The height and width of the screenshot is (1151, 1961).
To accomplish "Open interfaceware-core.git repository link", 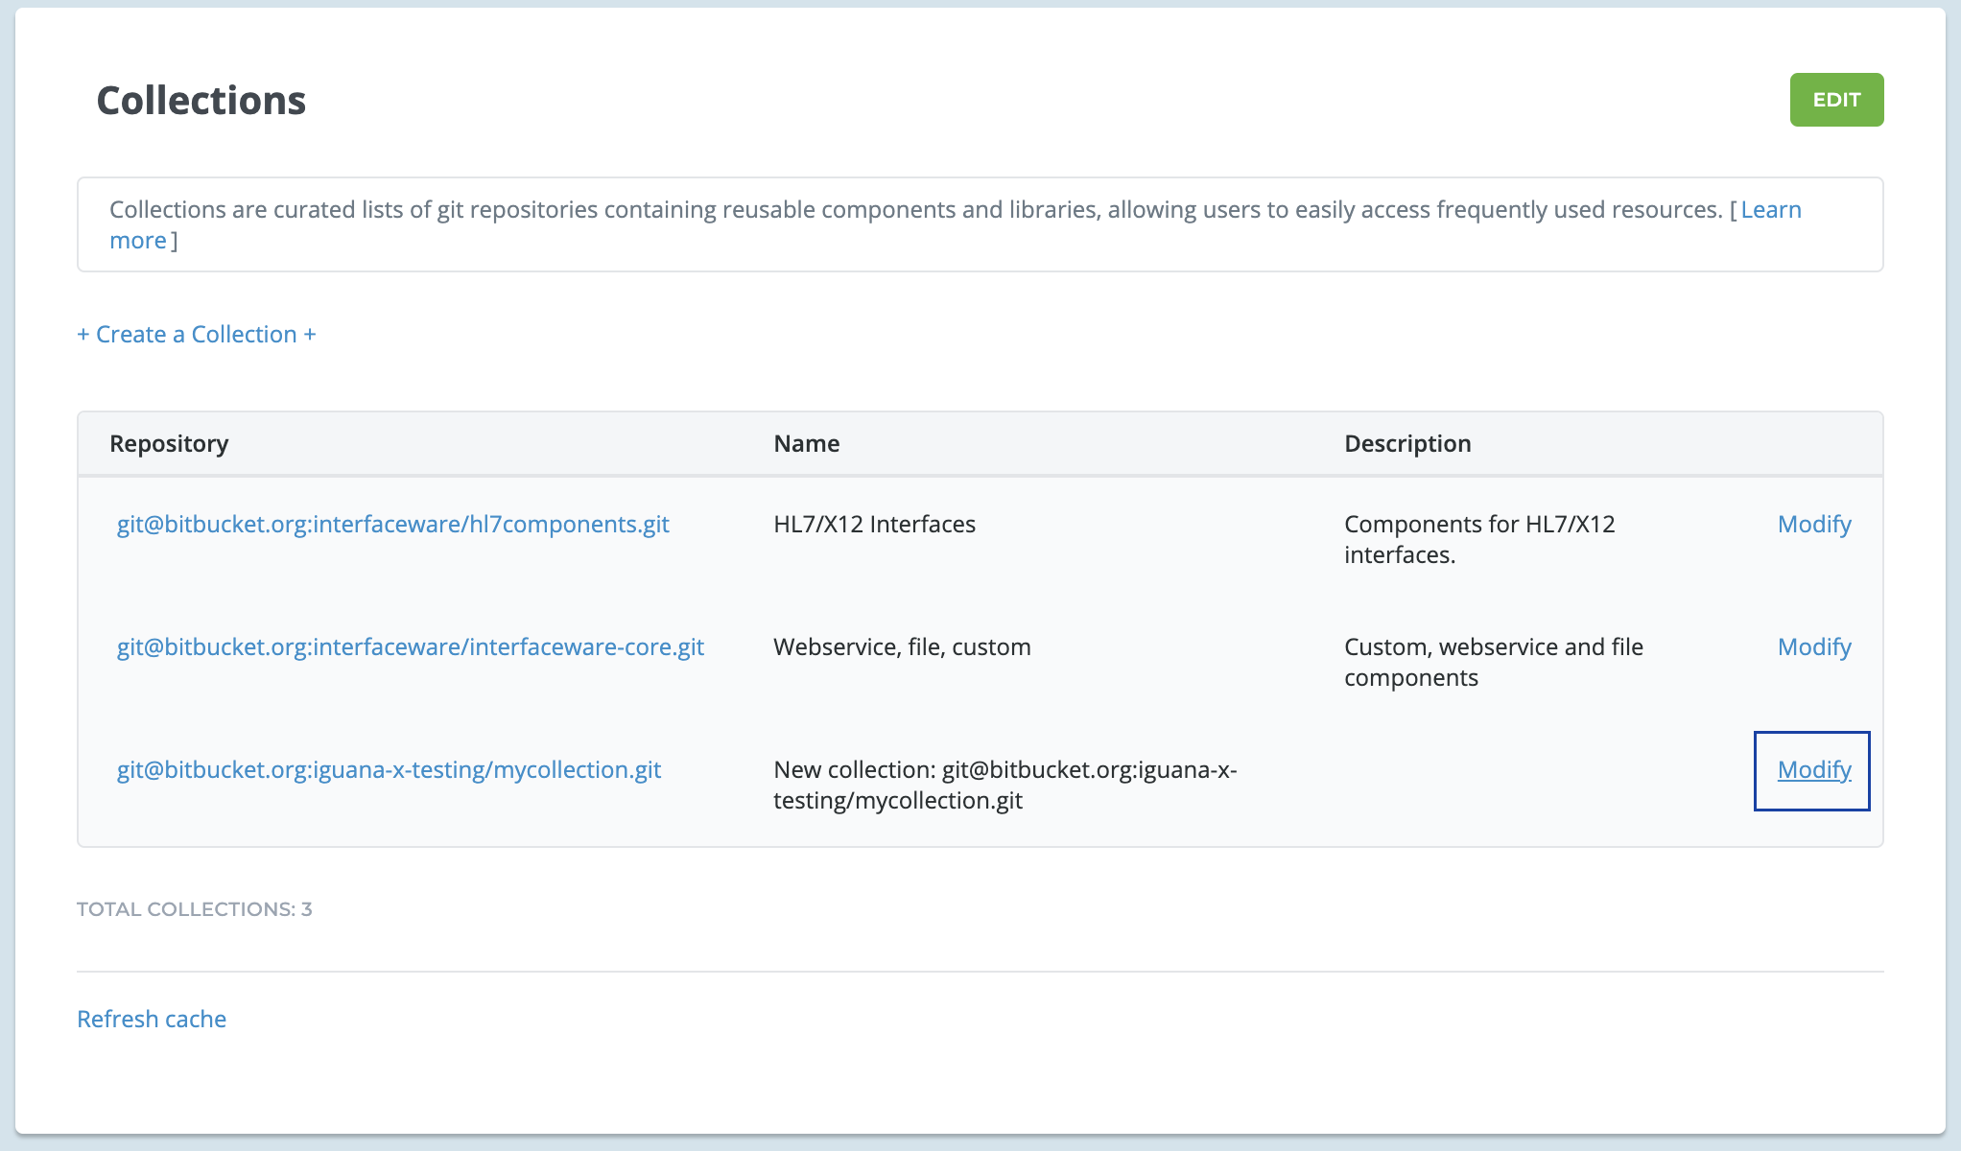I will (410, 647).
